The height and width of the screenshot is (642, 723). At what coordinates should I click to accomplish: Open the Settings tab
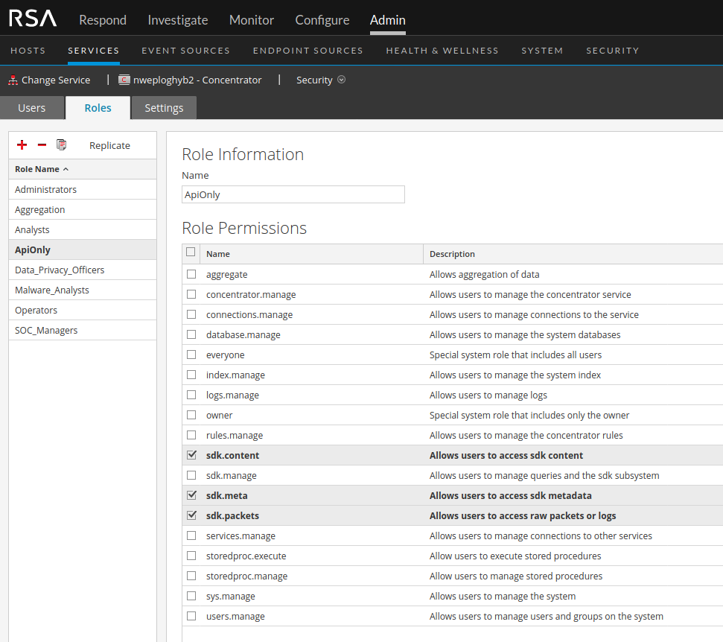[164, 108]
